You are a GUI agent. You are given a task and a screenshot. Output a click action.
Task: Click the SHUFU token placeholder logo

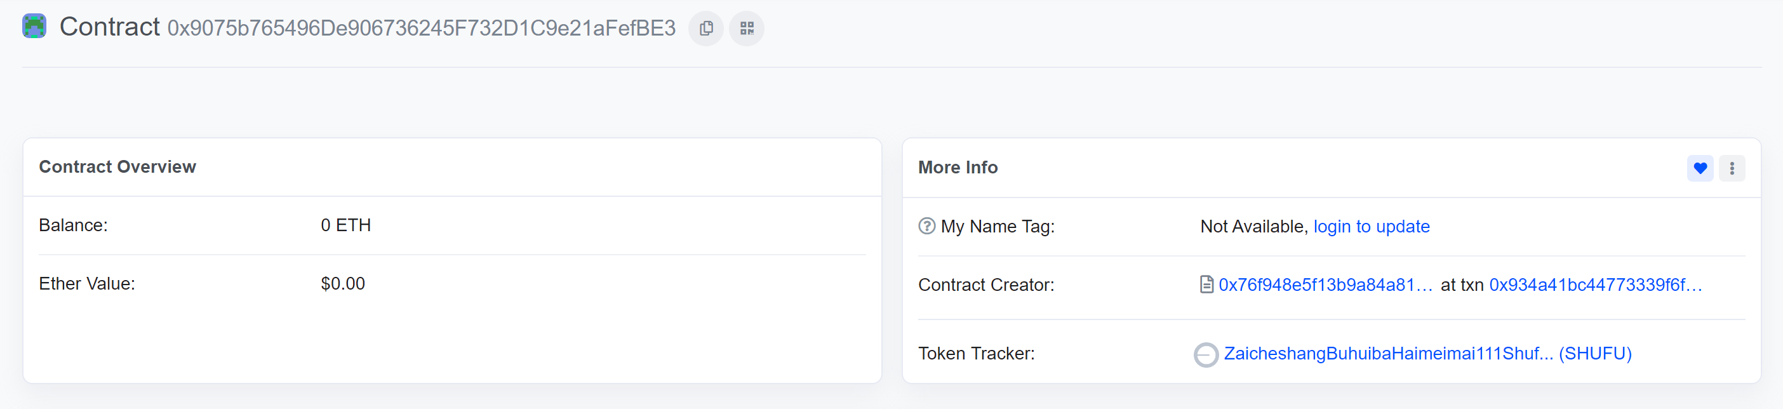(1206, 354)
